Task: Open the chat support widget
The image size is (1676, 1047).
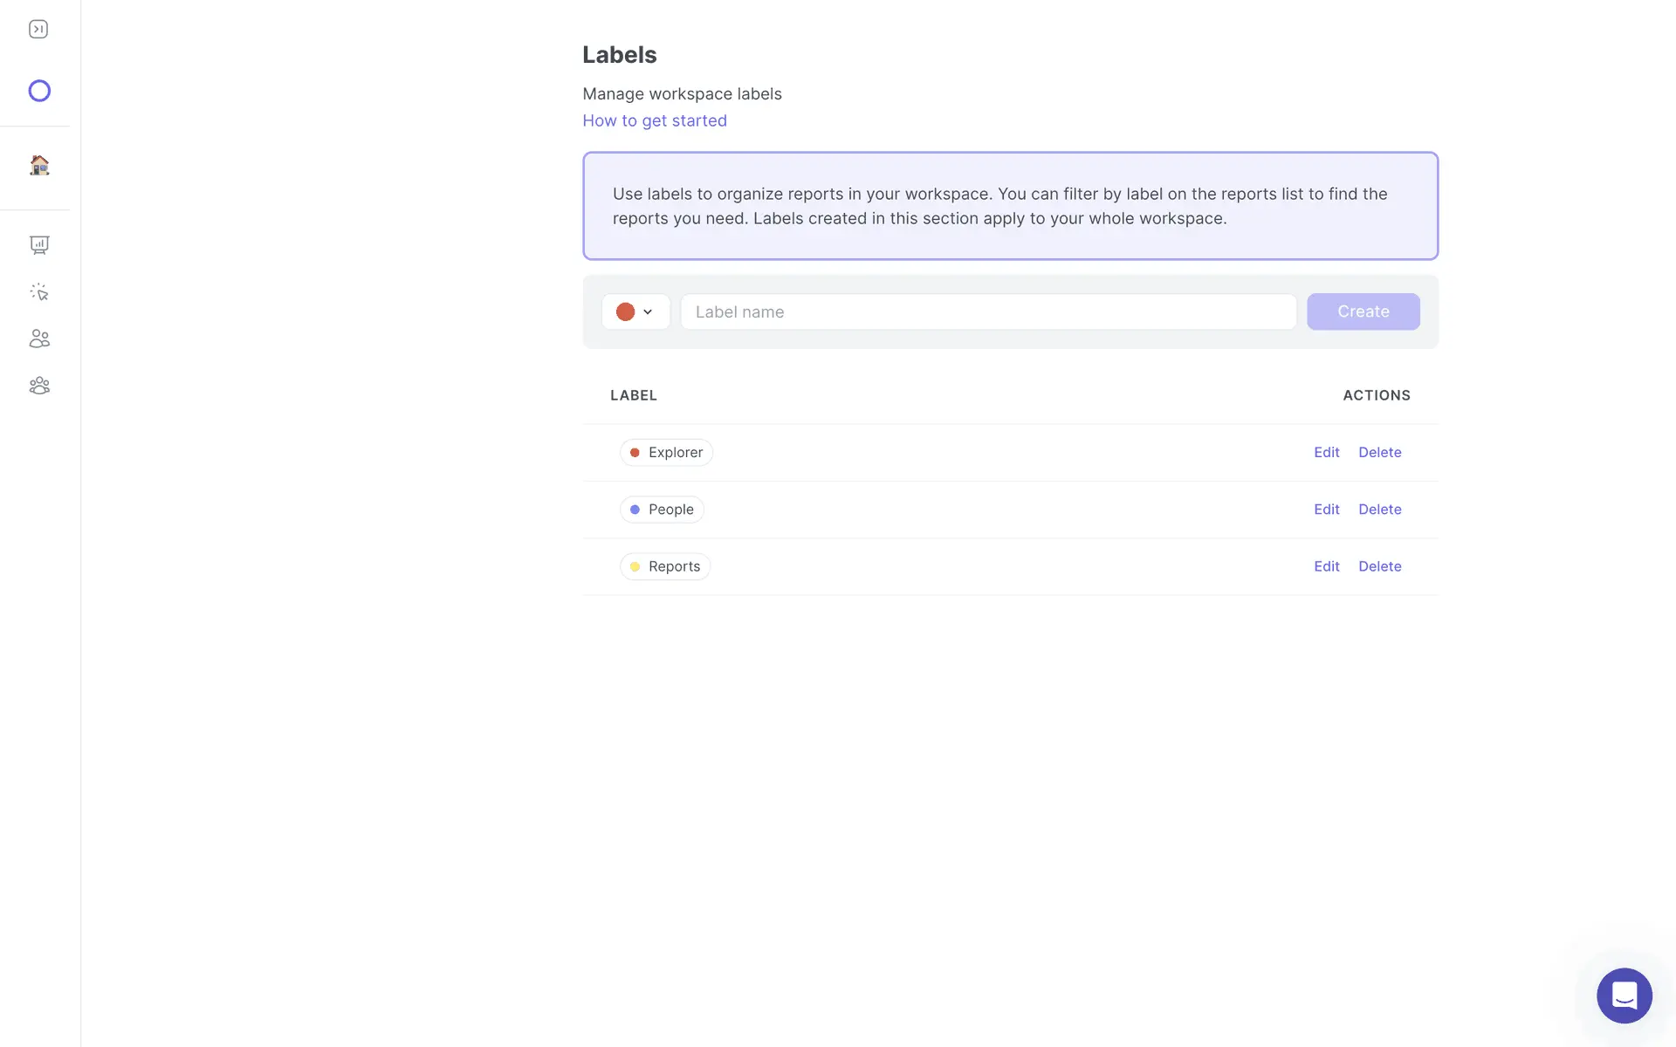Action: (x=1624, y=996)
